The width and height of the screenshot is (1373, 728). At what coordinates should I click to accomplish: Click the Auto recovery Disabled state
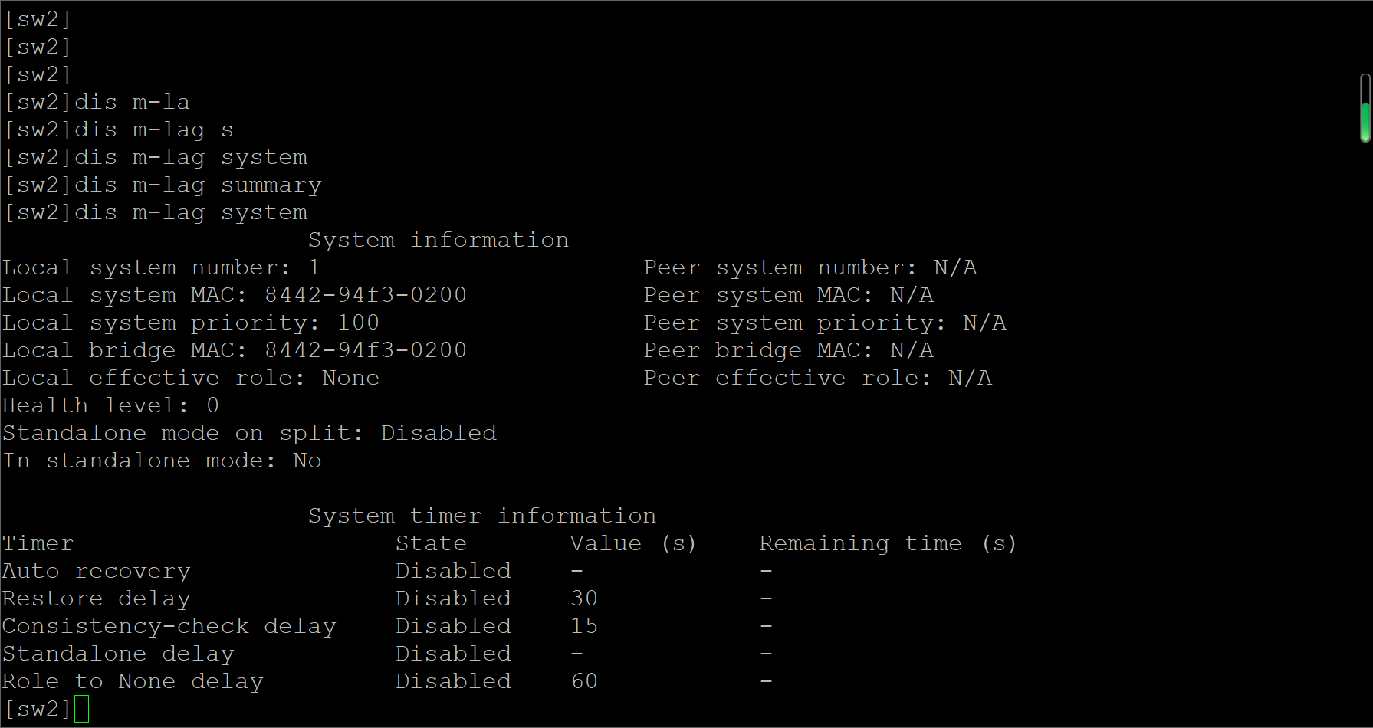(453, 571)
